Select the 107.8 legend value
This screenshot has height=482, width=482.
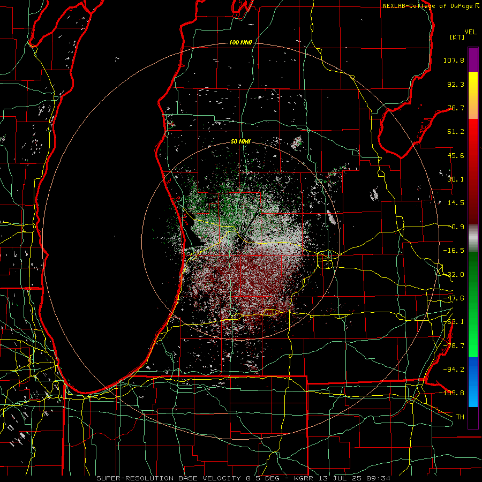454,60
